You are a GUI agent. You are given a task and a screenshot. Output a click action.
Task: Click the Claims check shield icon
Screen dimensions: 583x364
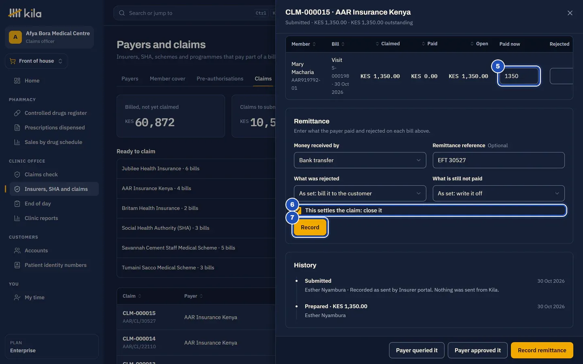pyautogui.click(x=17, y=174)
